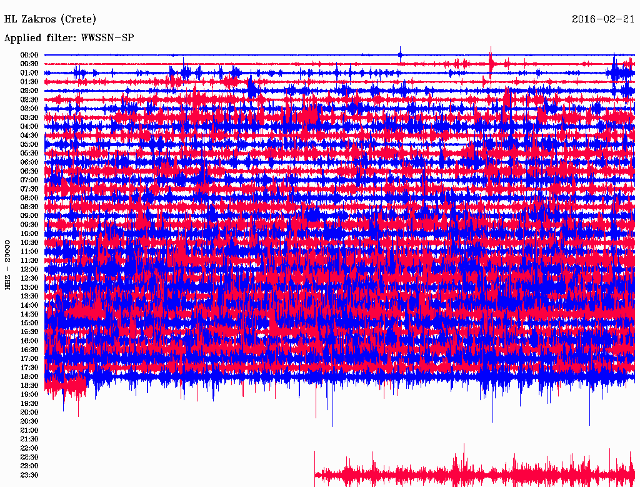The width and height of the screenshot is (640, 487).
Task: Select the 02:00 time label
Action: (x=29, y=91)
